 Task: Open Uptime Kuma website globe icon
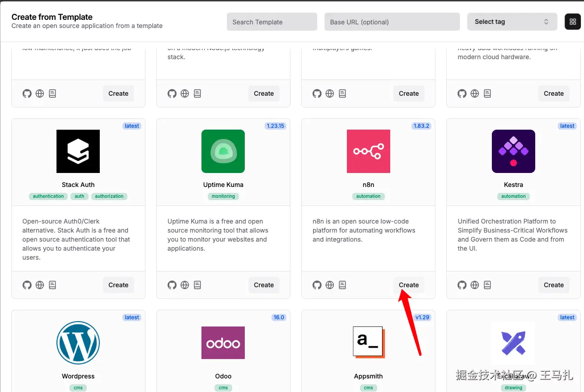click(x=185, y=285)
